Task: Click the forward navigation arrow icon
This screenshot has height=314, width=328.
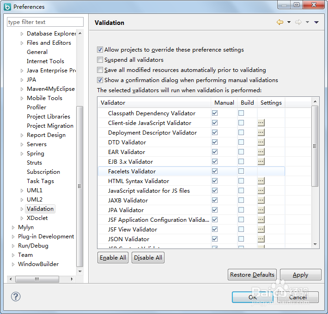Action: (x=298, y=22)
